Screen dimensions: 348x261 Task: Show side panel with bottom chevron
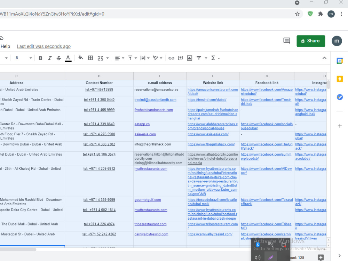coord(340,256)
